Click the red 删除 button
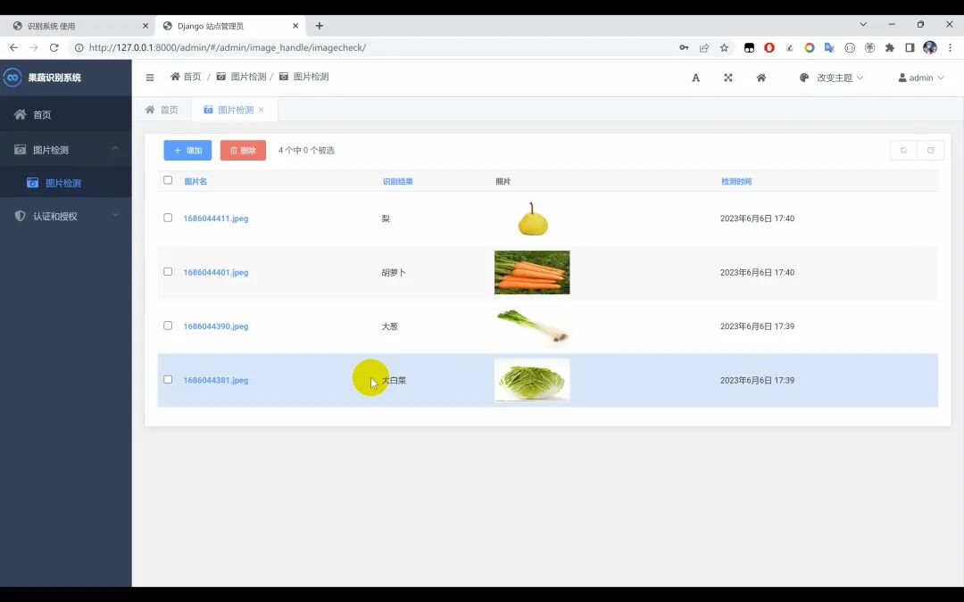Viewport: 964px width, 602px height. 243,150
